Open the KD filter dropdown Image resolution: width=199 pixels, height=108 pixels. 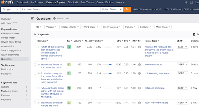pyautogui.click(x=38, y=27)
